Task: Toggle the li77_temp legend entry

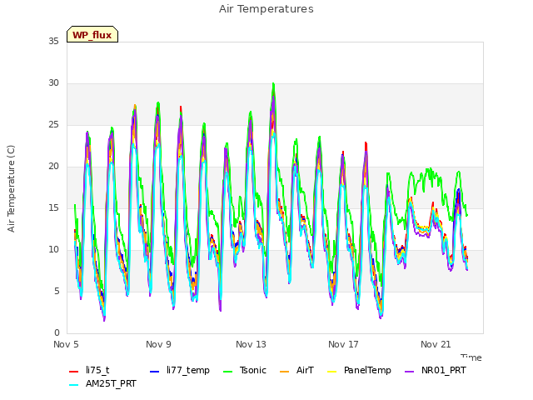Action: tap(180, 370)
